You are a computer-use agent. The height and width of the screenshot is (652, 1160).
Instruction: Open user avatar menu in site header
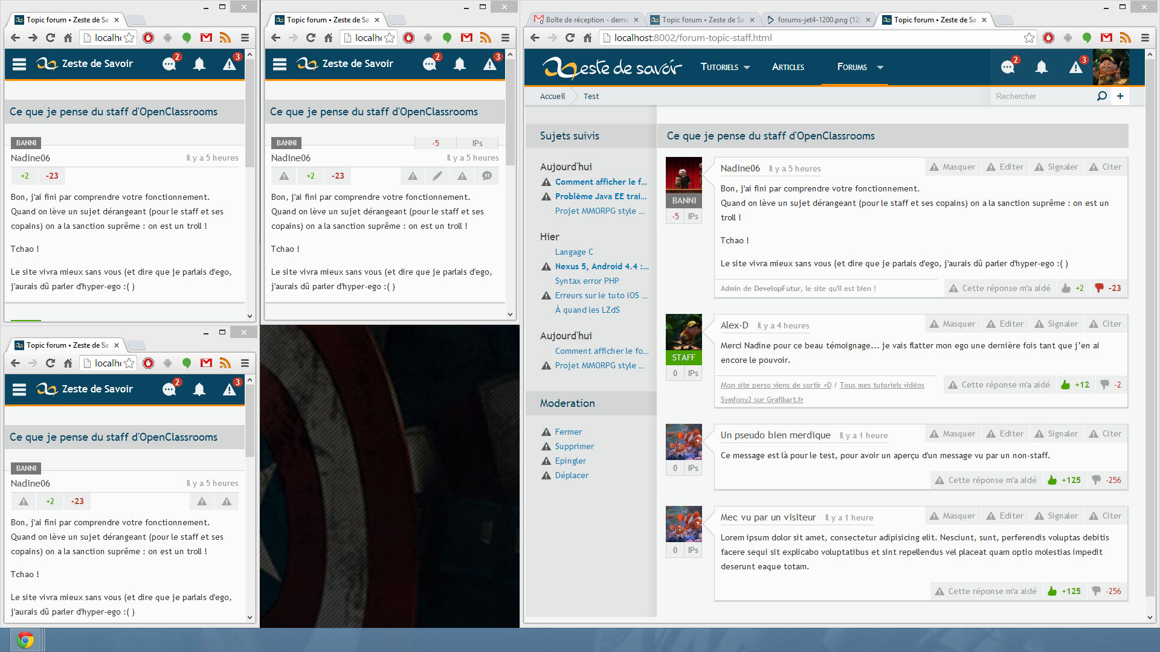pyautogui.click(x=1110, y=67)
